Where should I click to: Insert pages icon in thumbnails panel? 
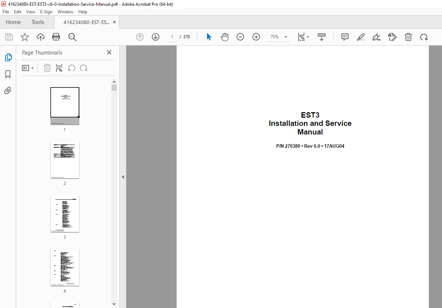click(x=59, y=68)
